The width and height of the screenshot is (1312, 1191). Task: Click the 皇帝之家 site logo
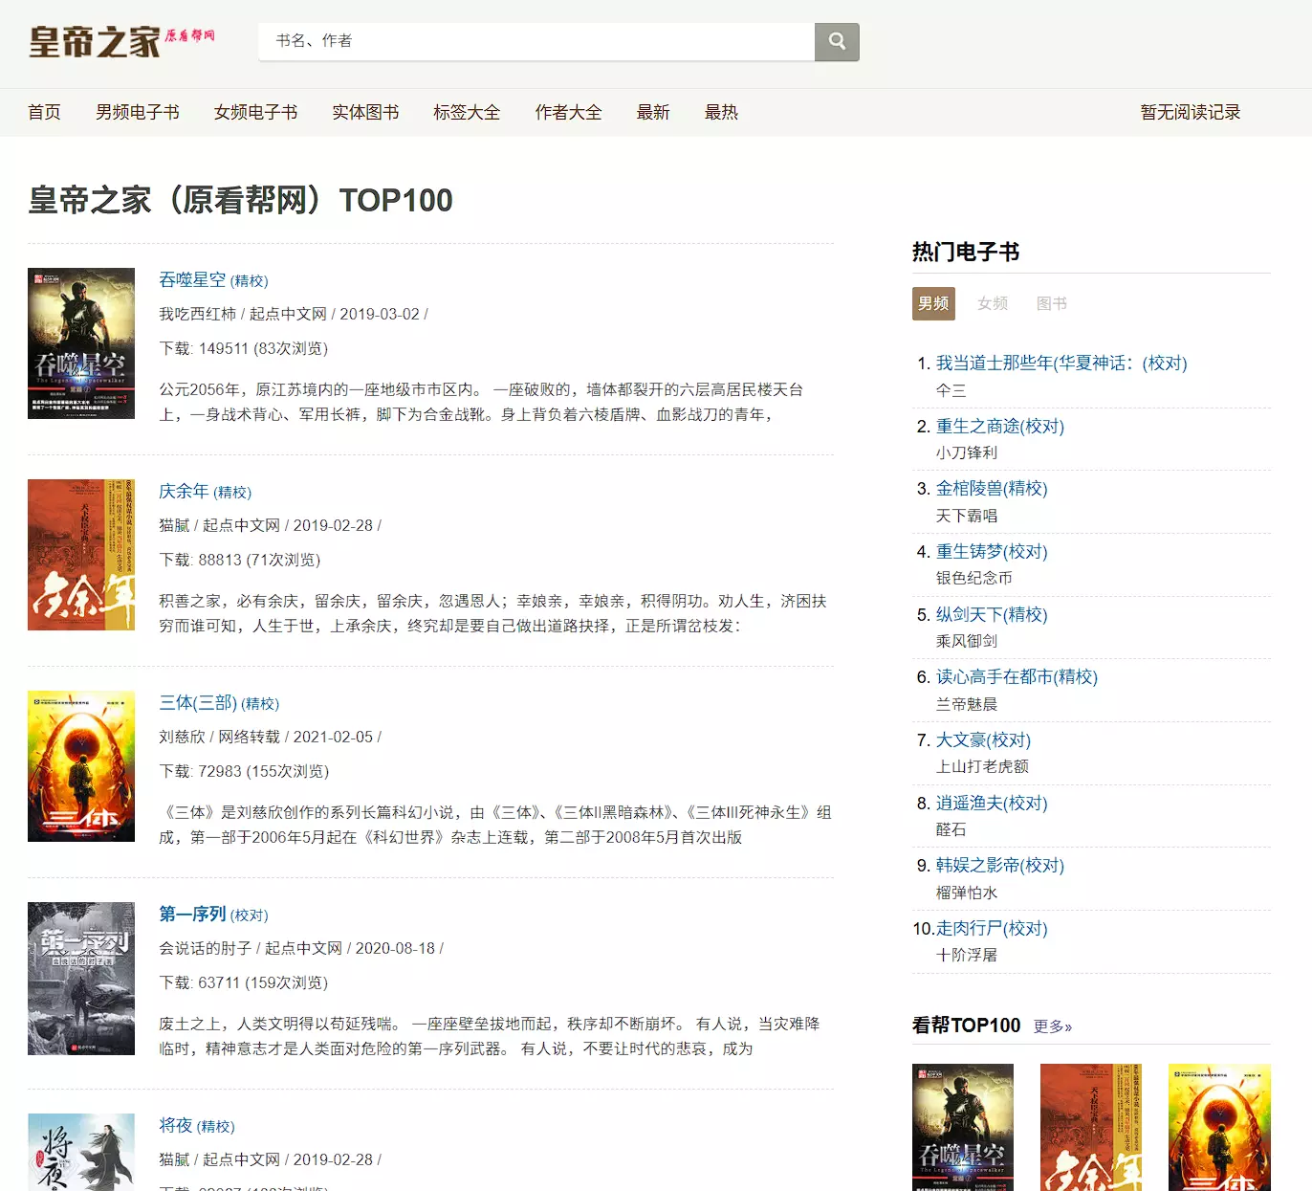[x=121, y=42]
